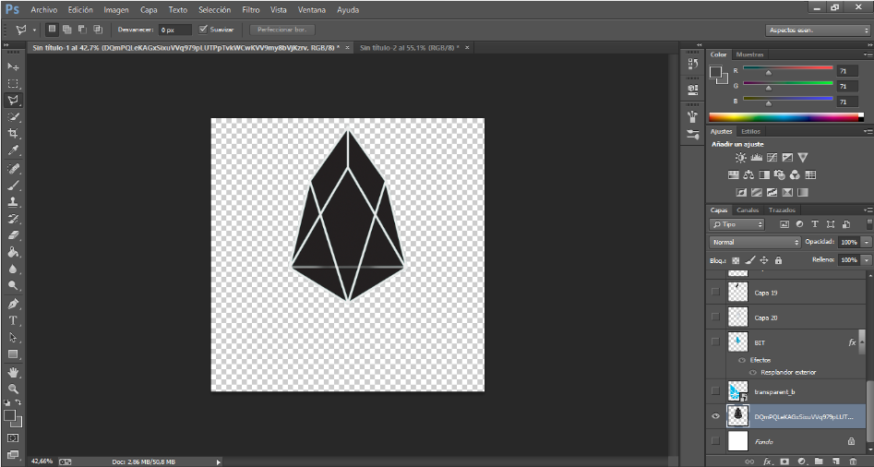874x467 pixels.
Task: Open the workspace Aspectos esen. dropdown
Action: point(817,30)
